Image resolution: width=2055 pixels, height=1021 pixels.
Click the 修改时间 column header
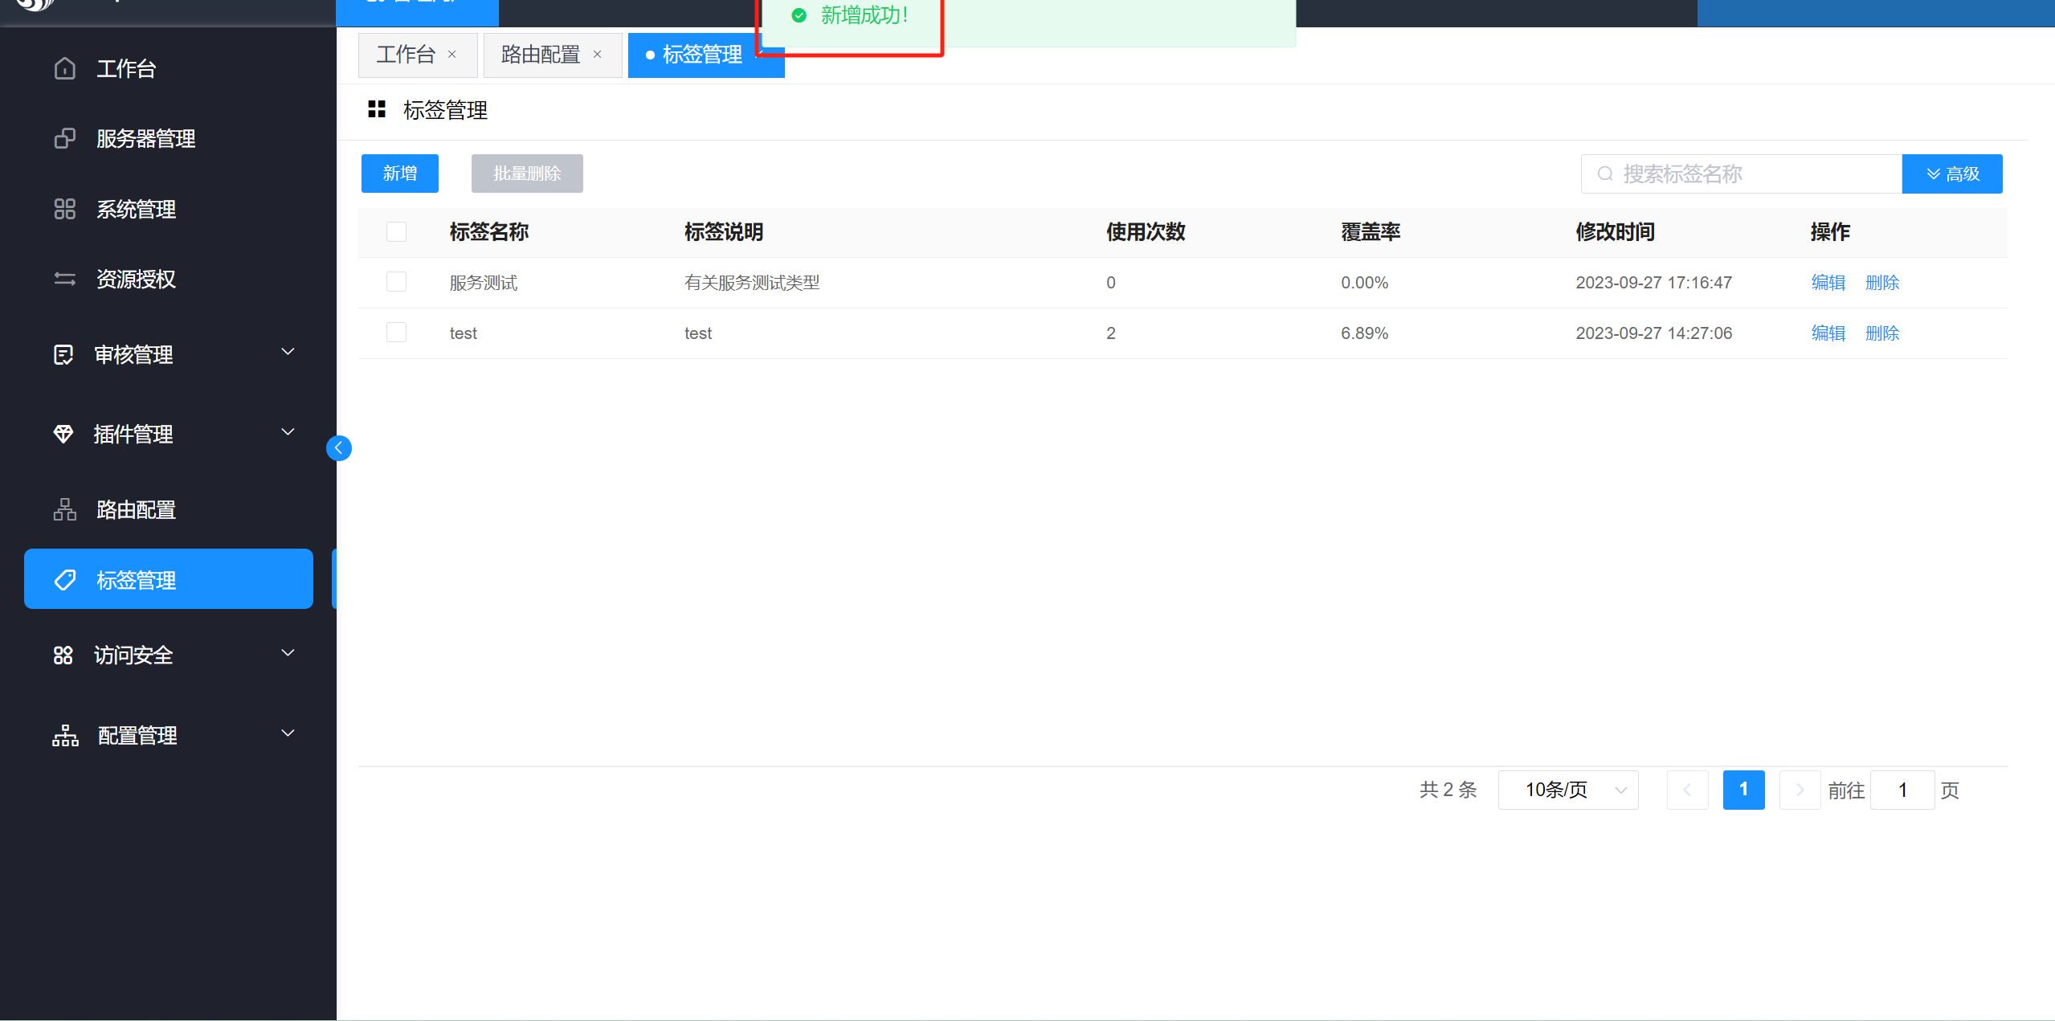point(1616,232)
